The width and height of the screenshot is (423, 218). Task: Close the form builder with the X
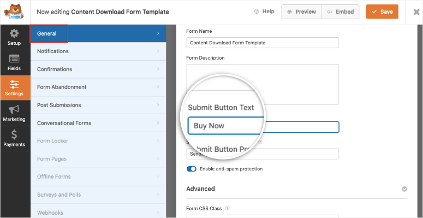pyautogui.click(x=416, y=12)
